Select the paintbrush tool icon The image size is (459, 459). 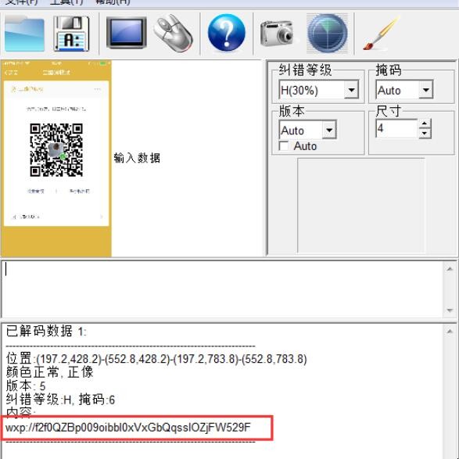(x=381, y=33)
